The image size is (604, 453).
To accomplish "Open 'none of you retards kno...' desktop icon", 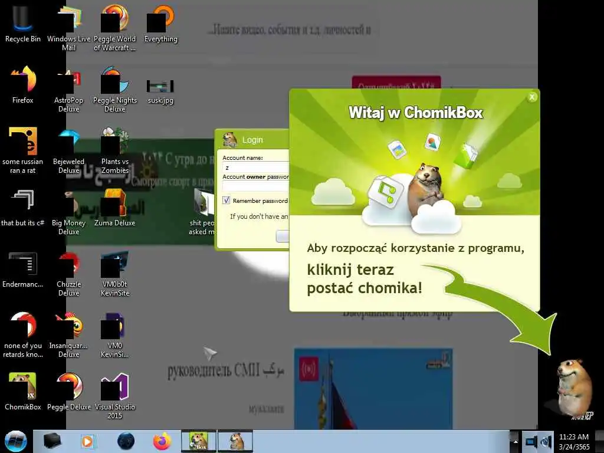I will [x=23, y=335].
